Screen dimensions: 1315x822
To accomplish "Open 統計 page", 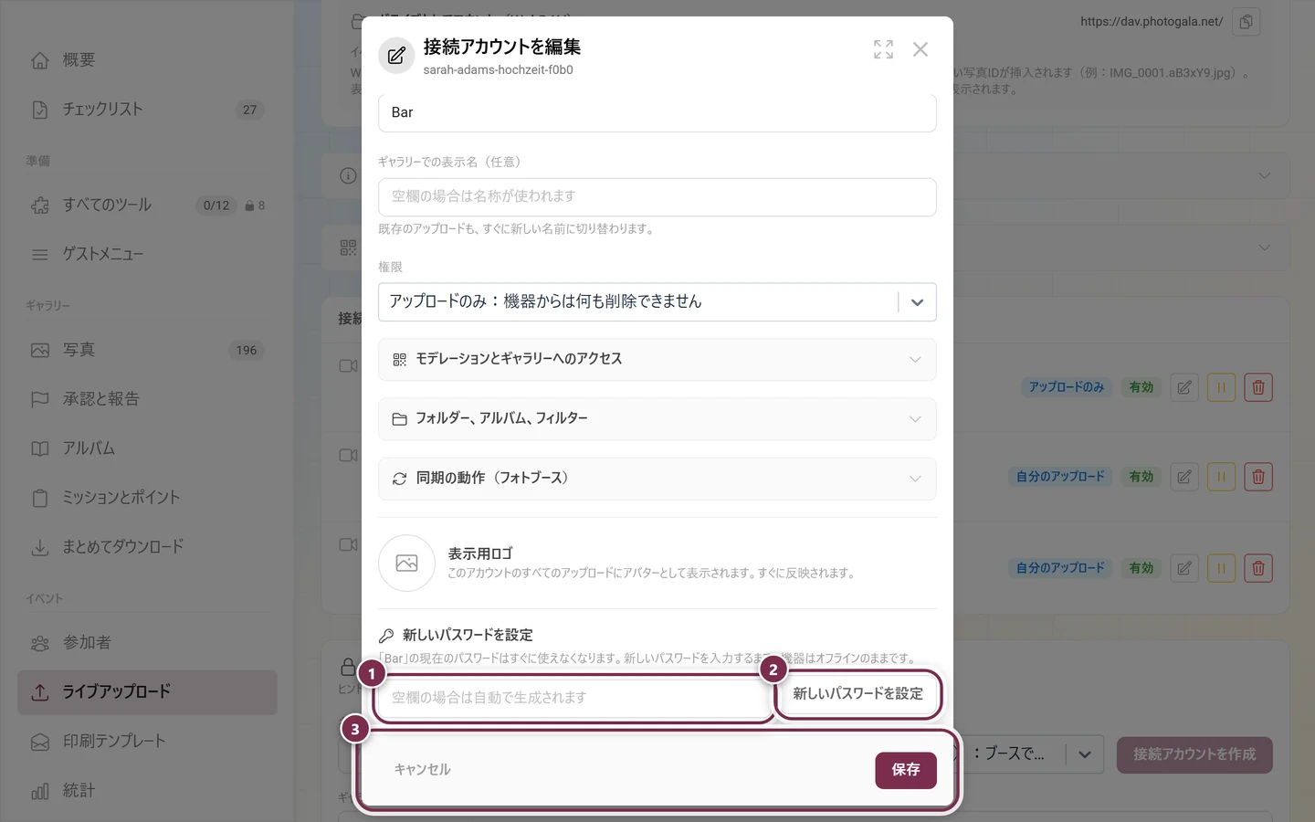I will tap(147, 791).
